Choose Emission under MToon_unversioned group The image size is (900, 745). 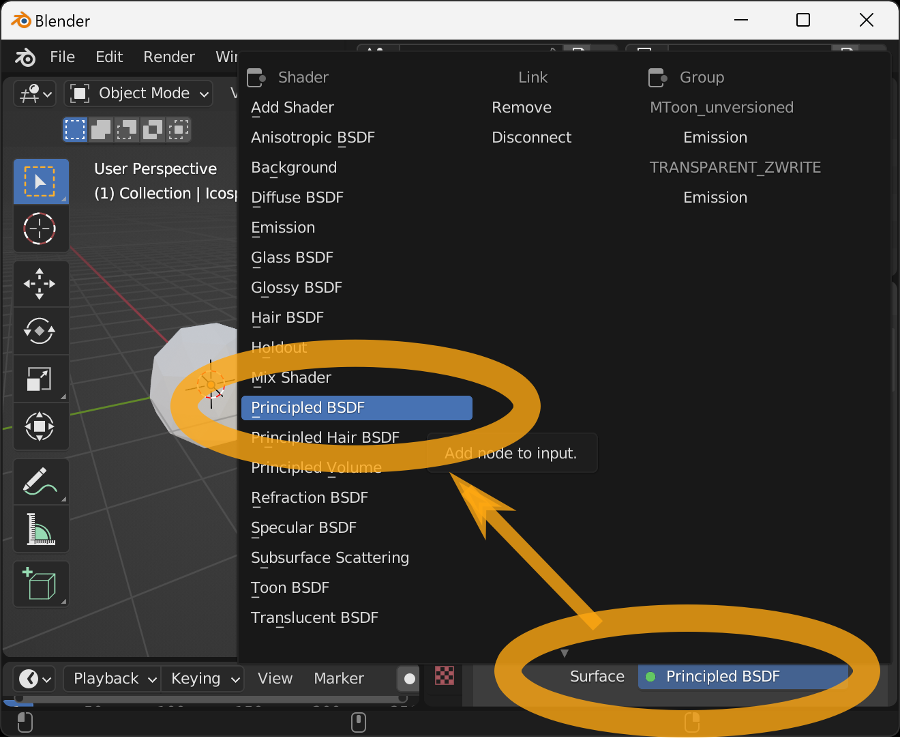click(x=715, y=138)
